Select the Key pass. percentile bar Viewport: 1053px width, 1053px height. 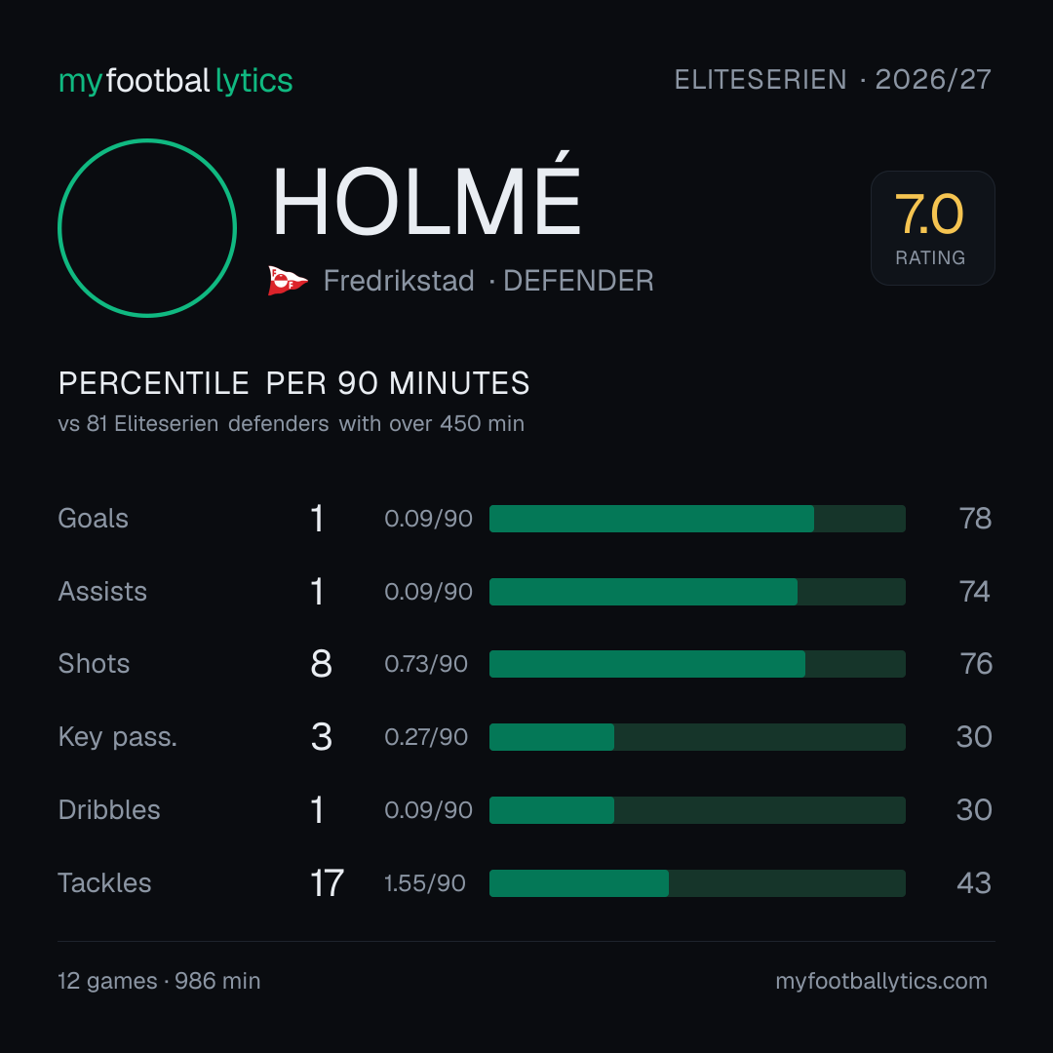pyautogui.click(x=697, y=737)
